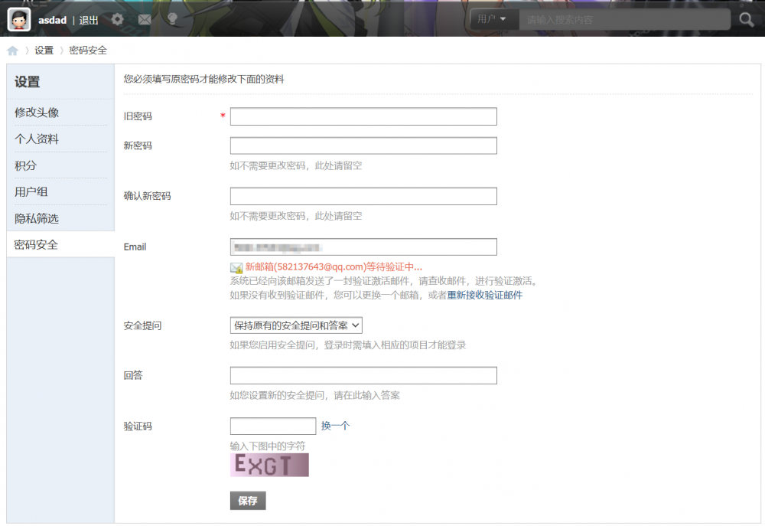Image resolution: width=765 pixels, height=526 pixels.
Task: Focus the 新密码 new password field
Action: 363,145
